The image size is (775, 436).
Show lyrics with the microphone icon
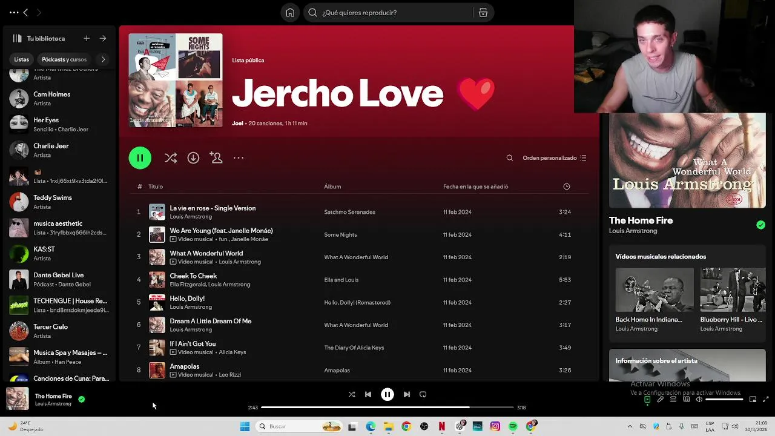[x=660, y=400]
